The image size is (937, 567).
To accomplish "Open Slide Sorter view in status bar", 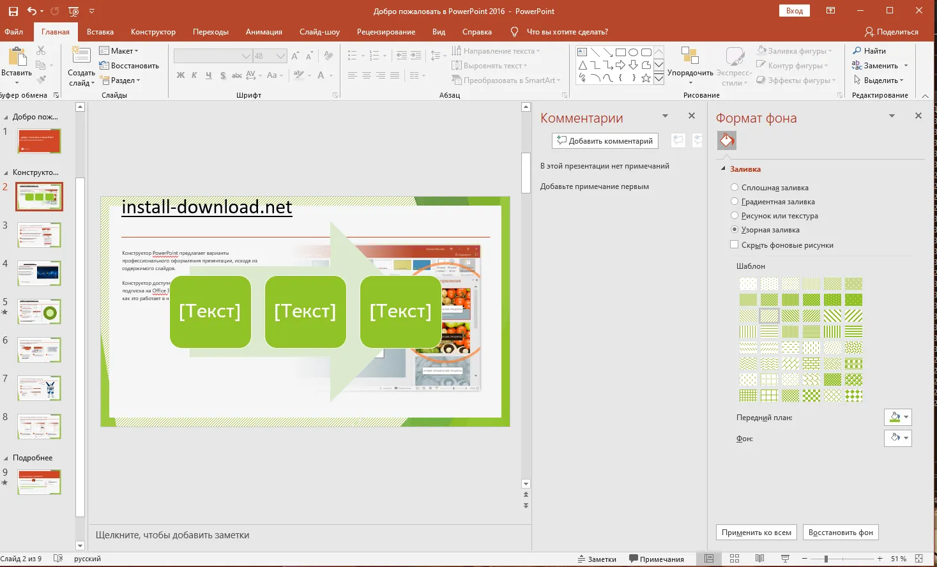I will pyautogui.click(x=735, y=559).
